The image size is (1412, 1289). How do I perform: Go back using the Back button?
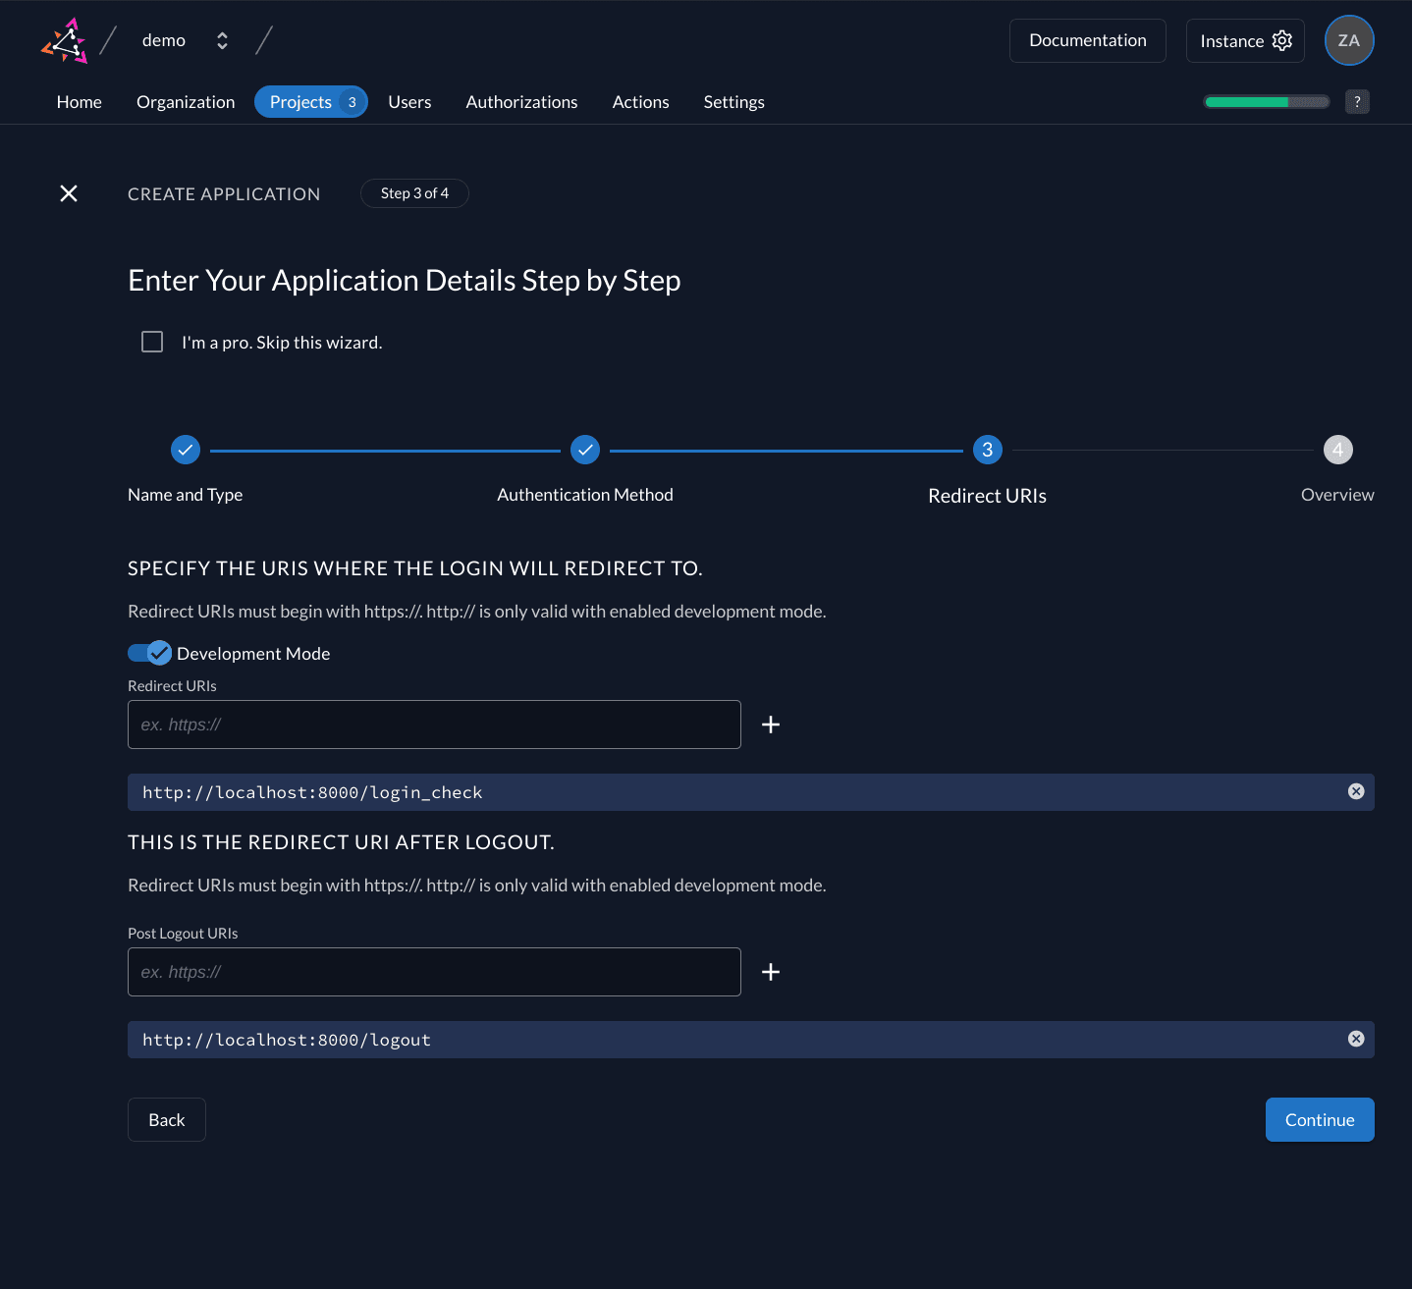166,1119
